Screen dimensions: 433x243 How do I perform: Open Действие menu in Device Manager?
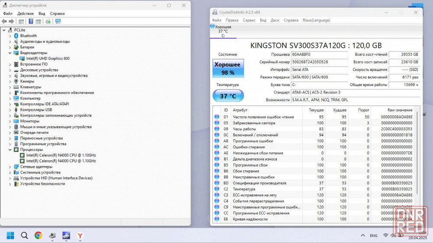coord(26,13)
